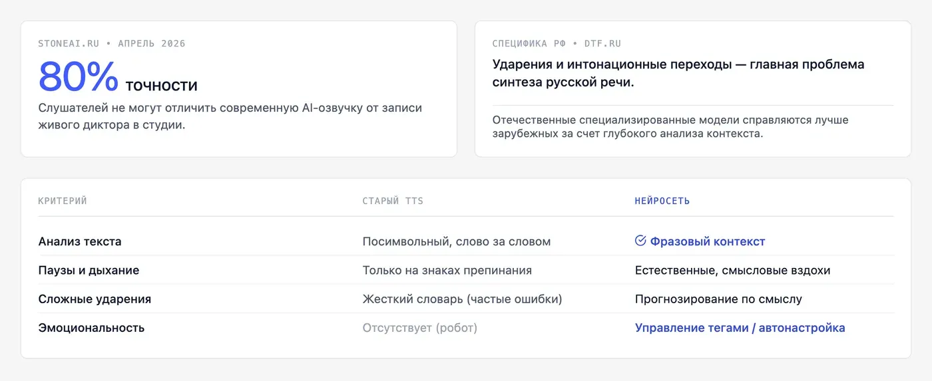Click the blue 'Управление тегами / автонастройка' text
This screenshot has width=932, height=381.
tap(740, 328)
